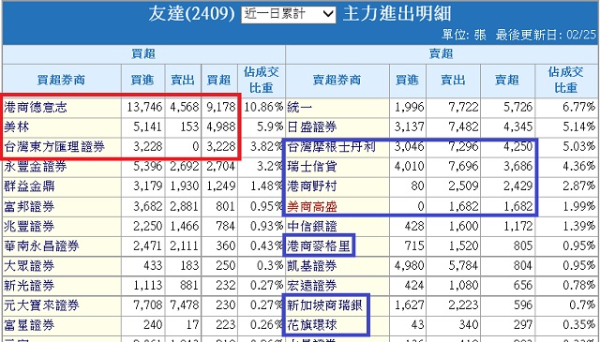Open 富星證券 broker link

click(x=29, y=325)
